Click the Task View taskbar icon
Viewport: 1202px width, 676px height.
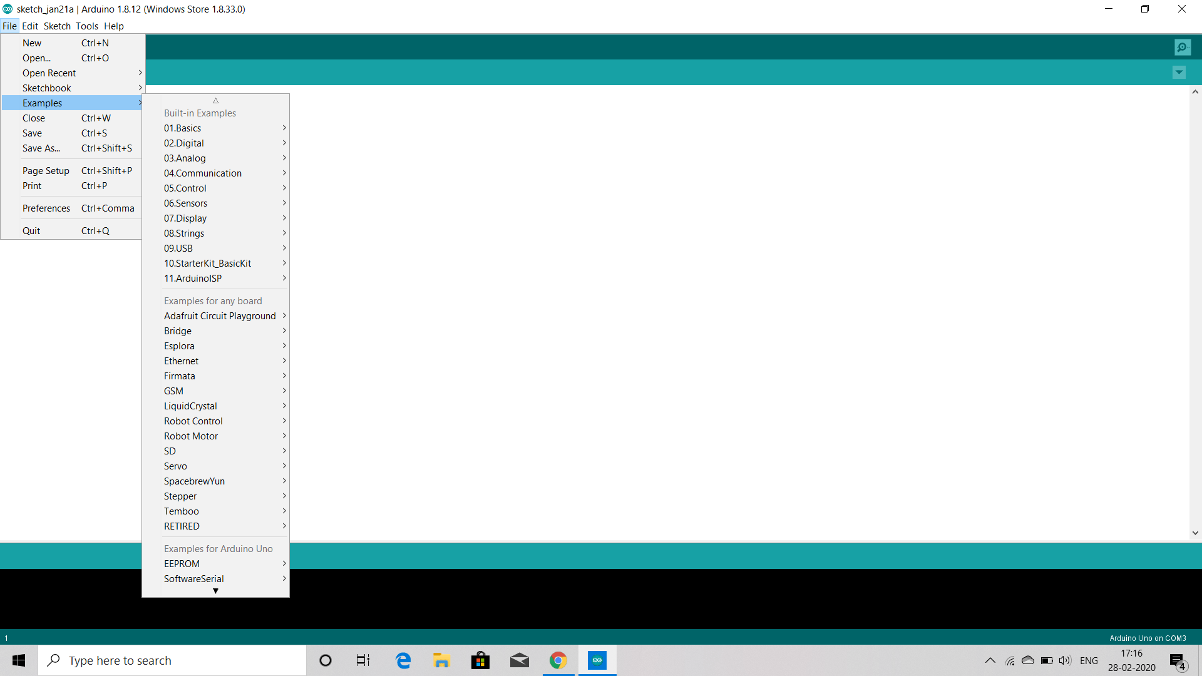[363, 660]
